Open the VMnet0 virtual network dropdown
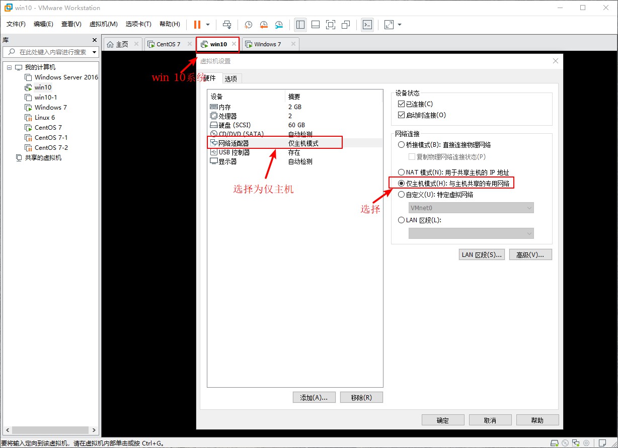The height and width of the screenshot is (448, 618). coord(471,208)
